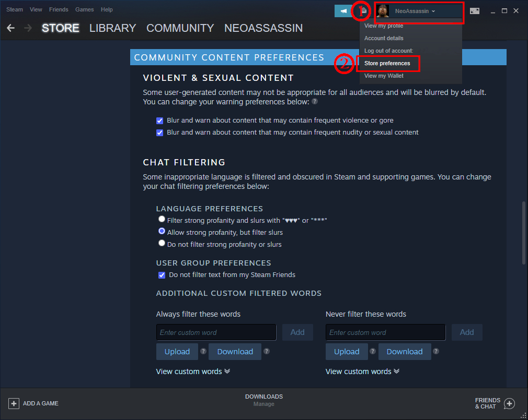Open the Friends menu
This screenshot has width=528, height=420.
59,9
